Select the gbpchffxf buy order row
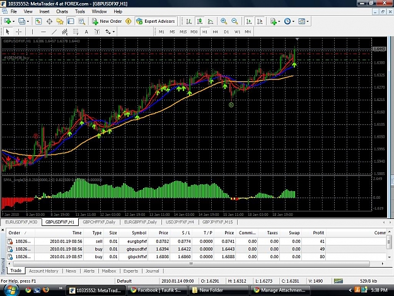This screenshot has height=296, width=394. click(196, 257)
